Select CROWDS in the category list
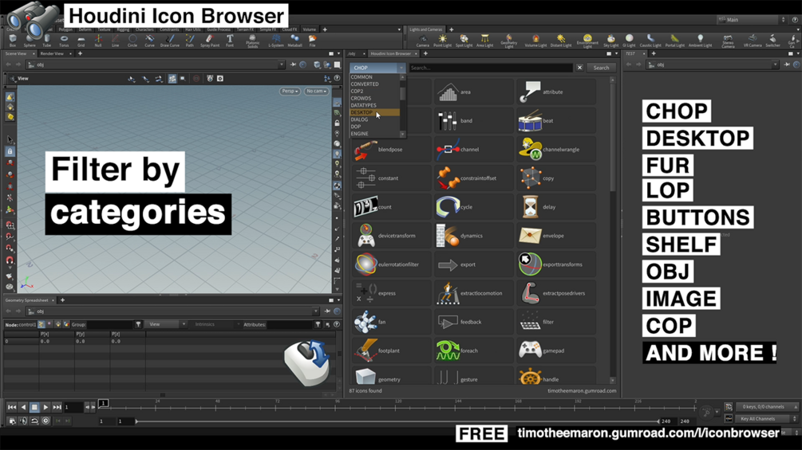The height and width of the screenshot is (450, 802). [374, 98]
